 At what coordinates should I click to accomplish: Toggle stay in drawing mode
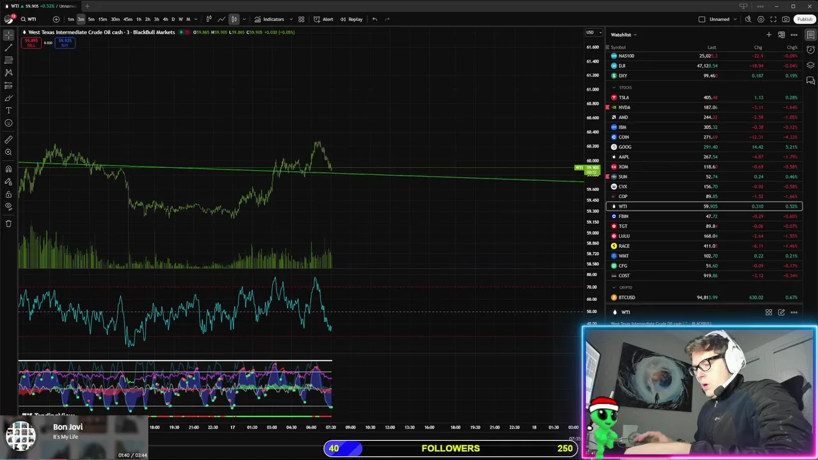click(x=8, y=181)
